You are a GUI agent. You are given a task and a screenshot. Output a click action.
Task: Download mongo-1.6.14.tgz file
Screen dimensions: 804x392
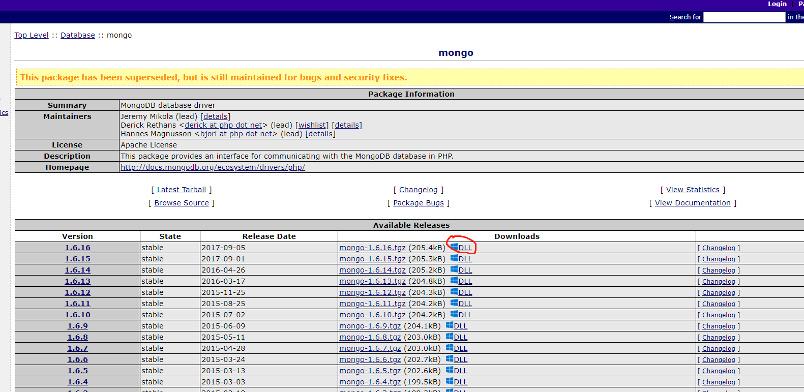pyautogui.click(x=373, y=270)
